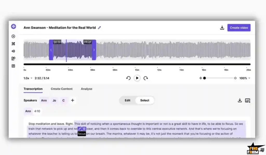The height and width of the screenshot is (155, 266).
Task: Switch to Select mode in transcription
Action: 145,100
